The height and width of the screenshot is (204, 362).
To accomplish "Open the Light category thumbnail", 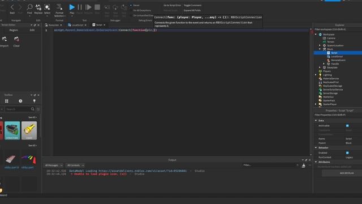I will click(x=29, y=130).
